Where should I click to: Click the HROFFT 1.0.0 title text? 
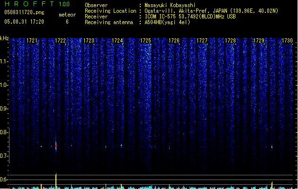pos(37,4)
